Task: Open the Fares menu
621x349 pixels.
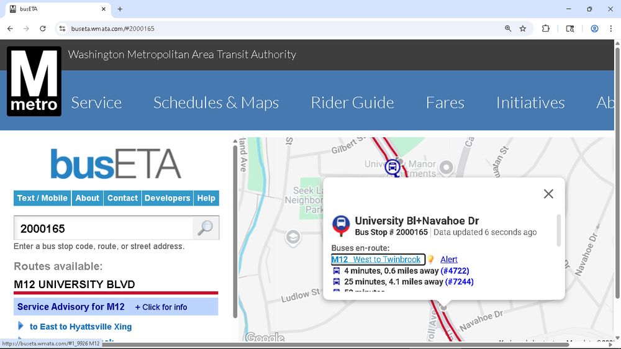Action: 445,102
